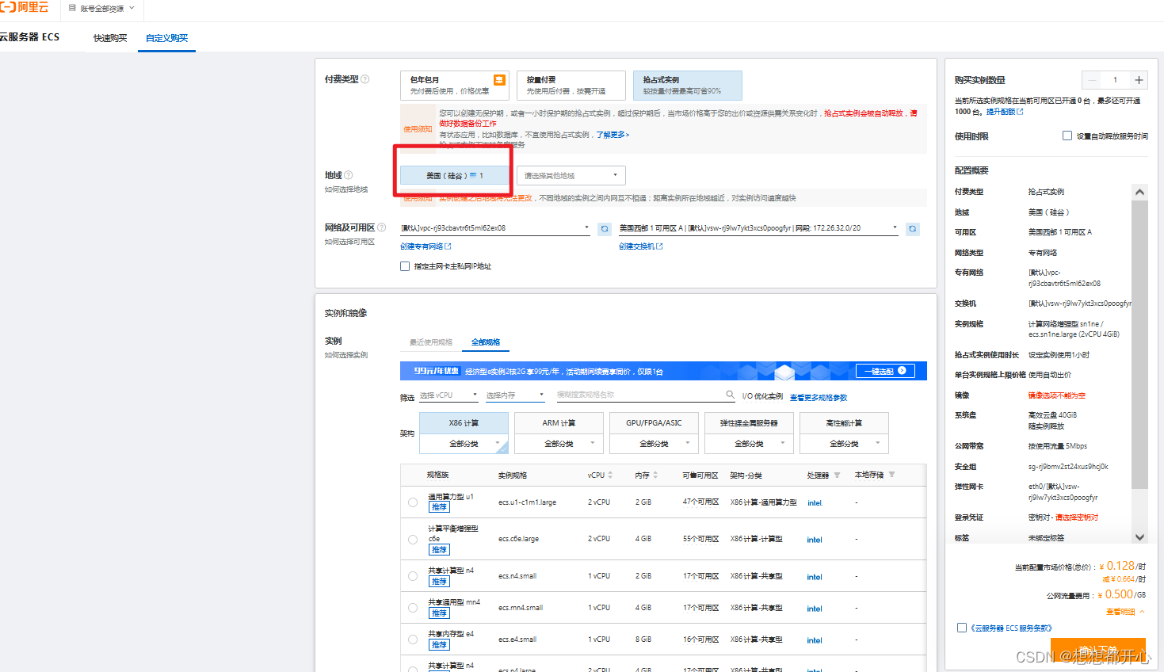Filter by 本地存储 column funnel icon
This screenshot has height=672, width=1164.
[891, 475]
